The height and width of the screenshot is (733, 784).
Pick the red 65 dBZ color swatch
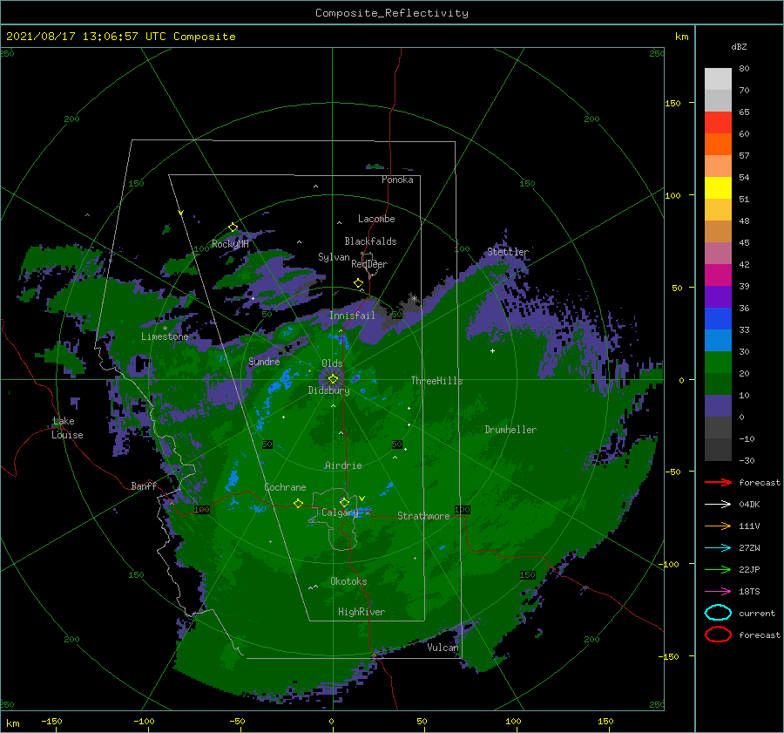[x=718, y=122]
